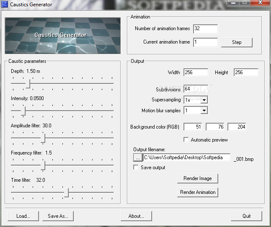This screenshot has height=227, width=271.
Task: Tick the Save output checkbox
Action: coord(136,168)
